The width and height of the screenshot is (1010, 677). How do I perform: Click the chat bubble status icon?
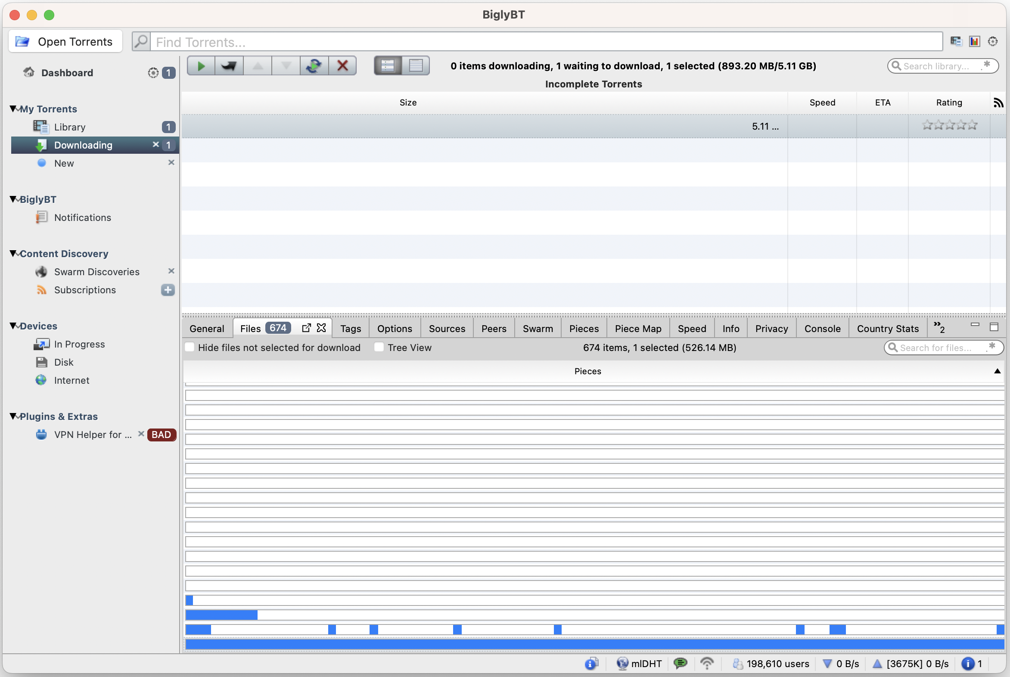coord(680,664)
